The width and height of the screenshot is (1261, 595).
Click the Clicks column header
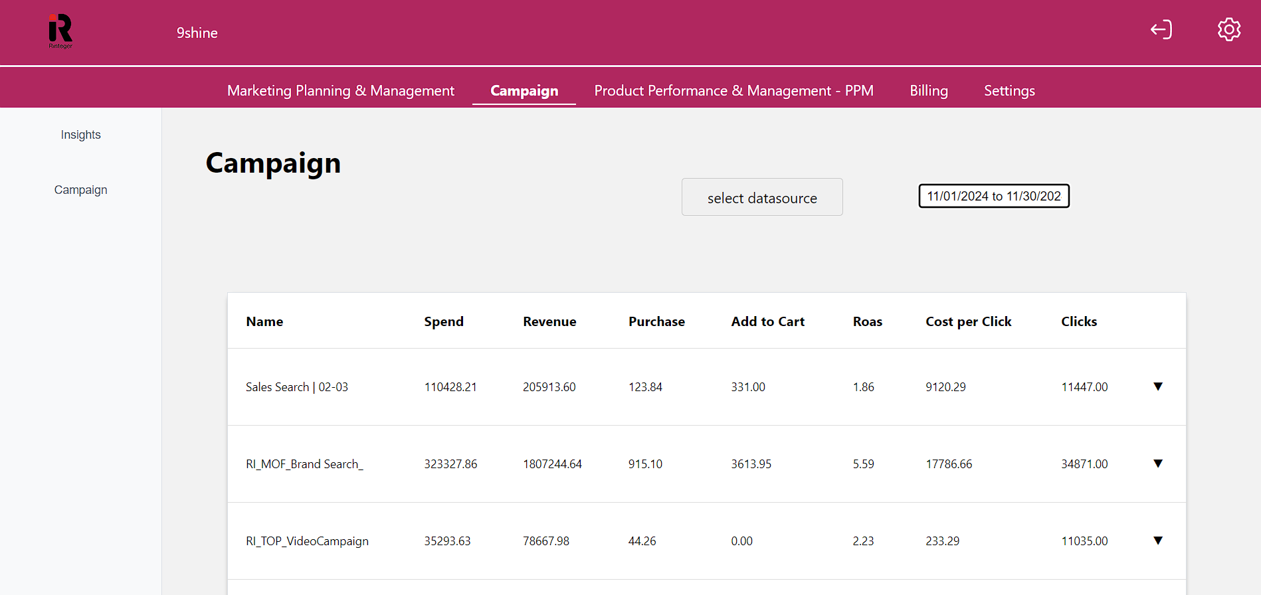(x=1079, y=321)
